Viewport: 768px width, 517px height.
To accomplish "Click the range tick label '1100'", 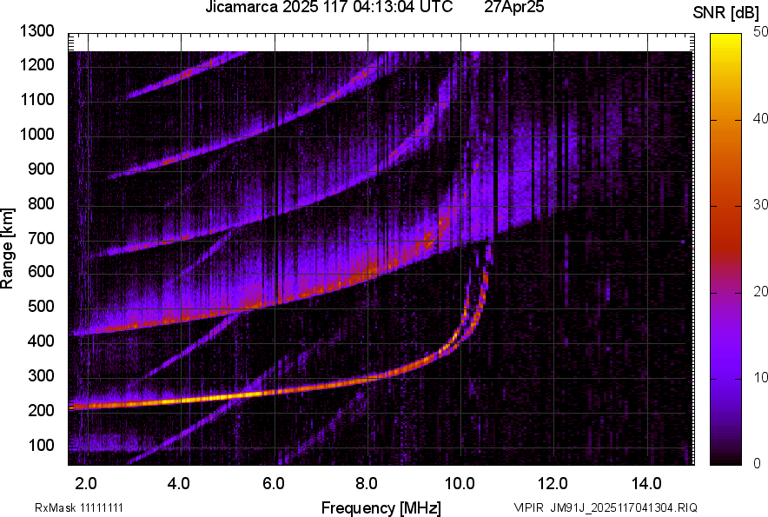I will point(36,99).
